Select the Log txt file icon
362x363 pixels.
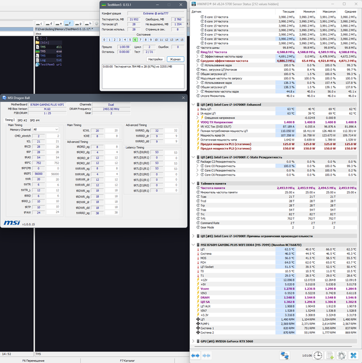point(37,60)
